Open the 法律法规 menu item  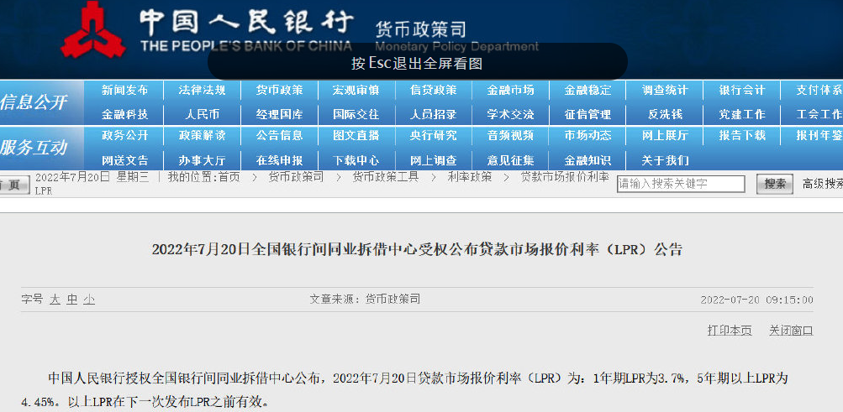(203, 90)
